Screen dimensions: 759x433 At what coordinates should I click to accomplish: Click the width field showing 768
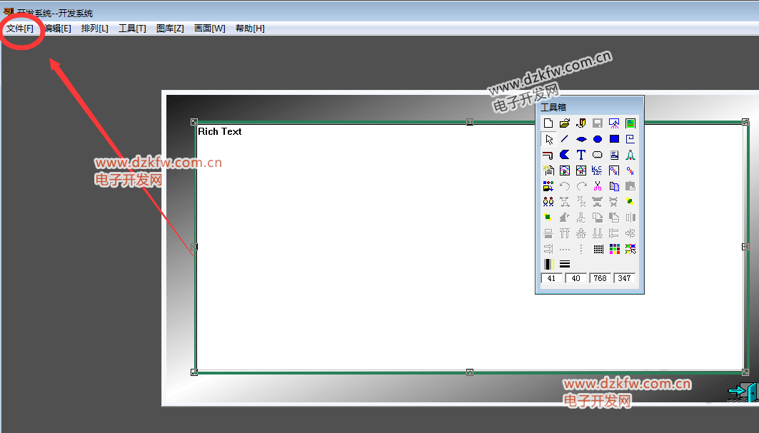[600, 278]
